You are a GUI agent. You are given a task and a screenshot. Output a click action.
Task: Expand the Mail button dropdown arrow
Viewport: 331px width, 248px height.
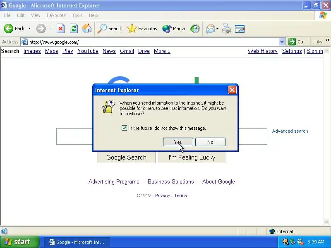pyautogui.click(x=218, y=29)
